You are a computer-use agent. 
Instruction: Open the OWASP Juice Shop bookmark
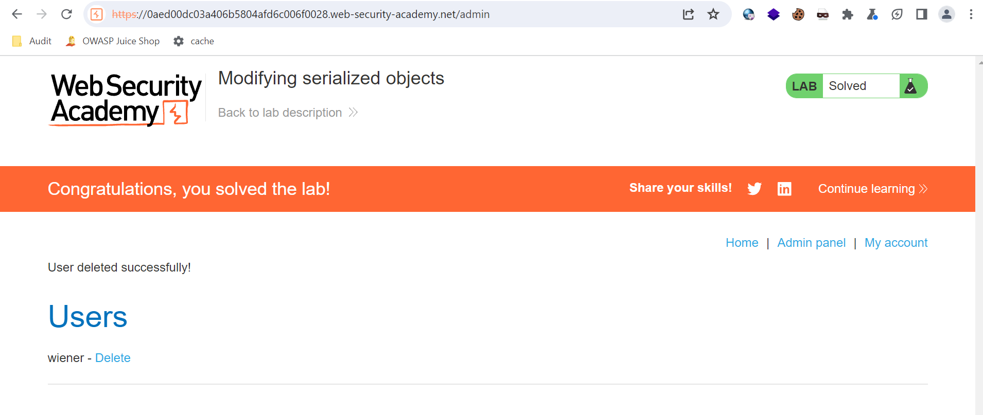113,41
